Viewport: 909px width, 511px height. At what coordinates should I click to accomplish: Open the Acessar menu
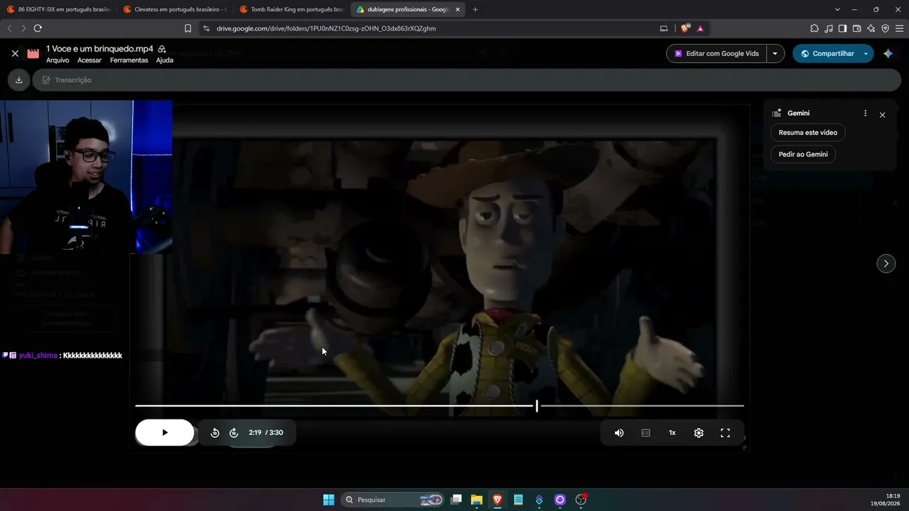click(x=89, y=60)
